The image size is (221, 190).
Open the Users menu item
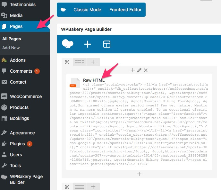click(x=16, y=155)
